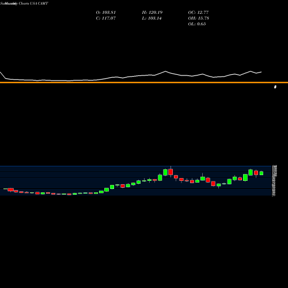Select the red candlestick at the price peak
The image size is (288, 288).
pyautogui.click(x=170, y=172)
